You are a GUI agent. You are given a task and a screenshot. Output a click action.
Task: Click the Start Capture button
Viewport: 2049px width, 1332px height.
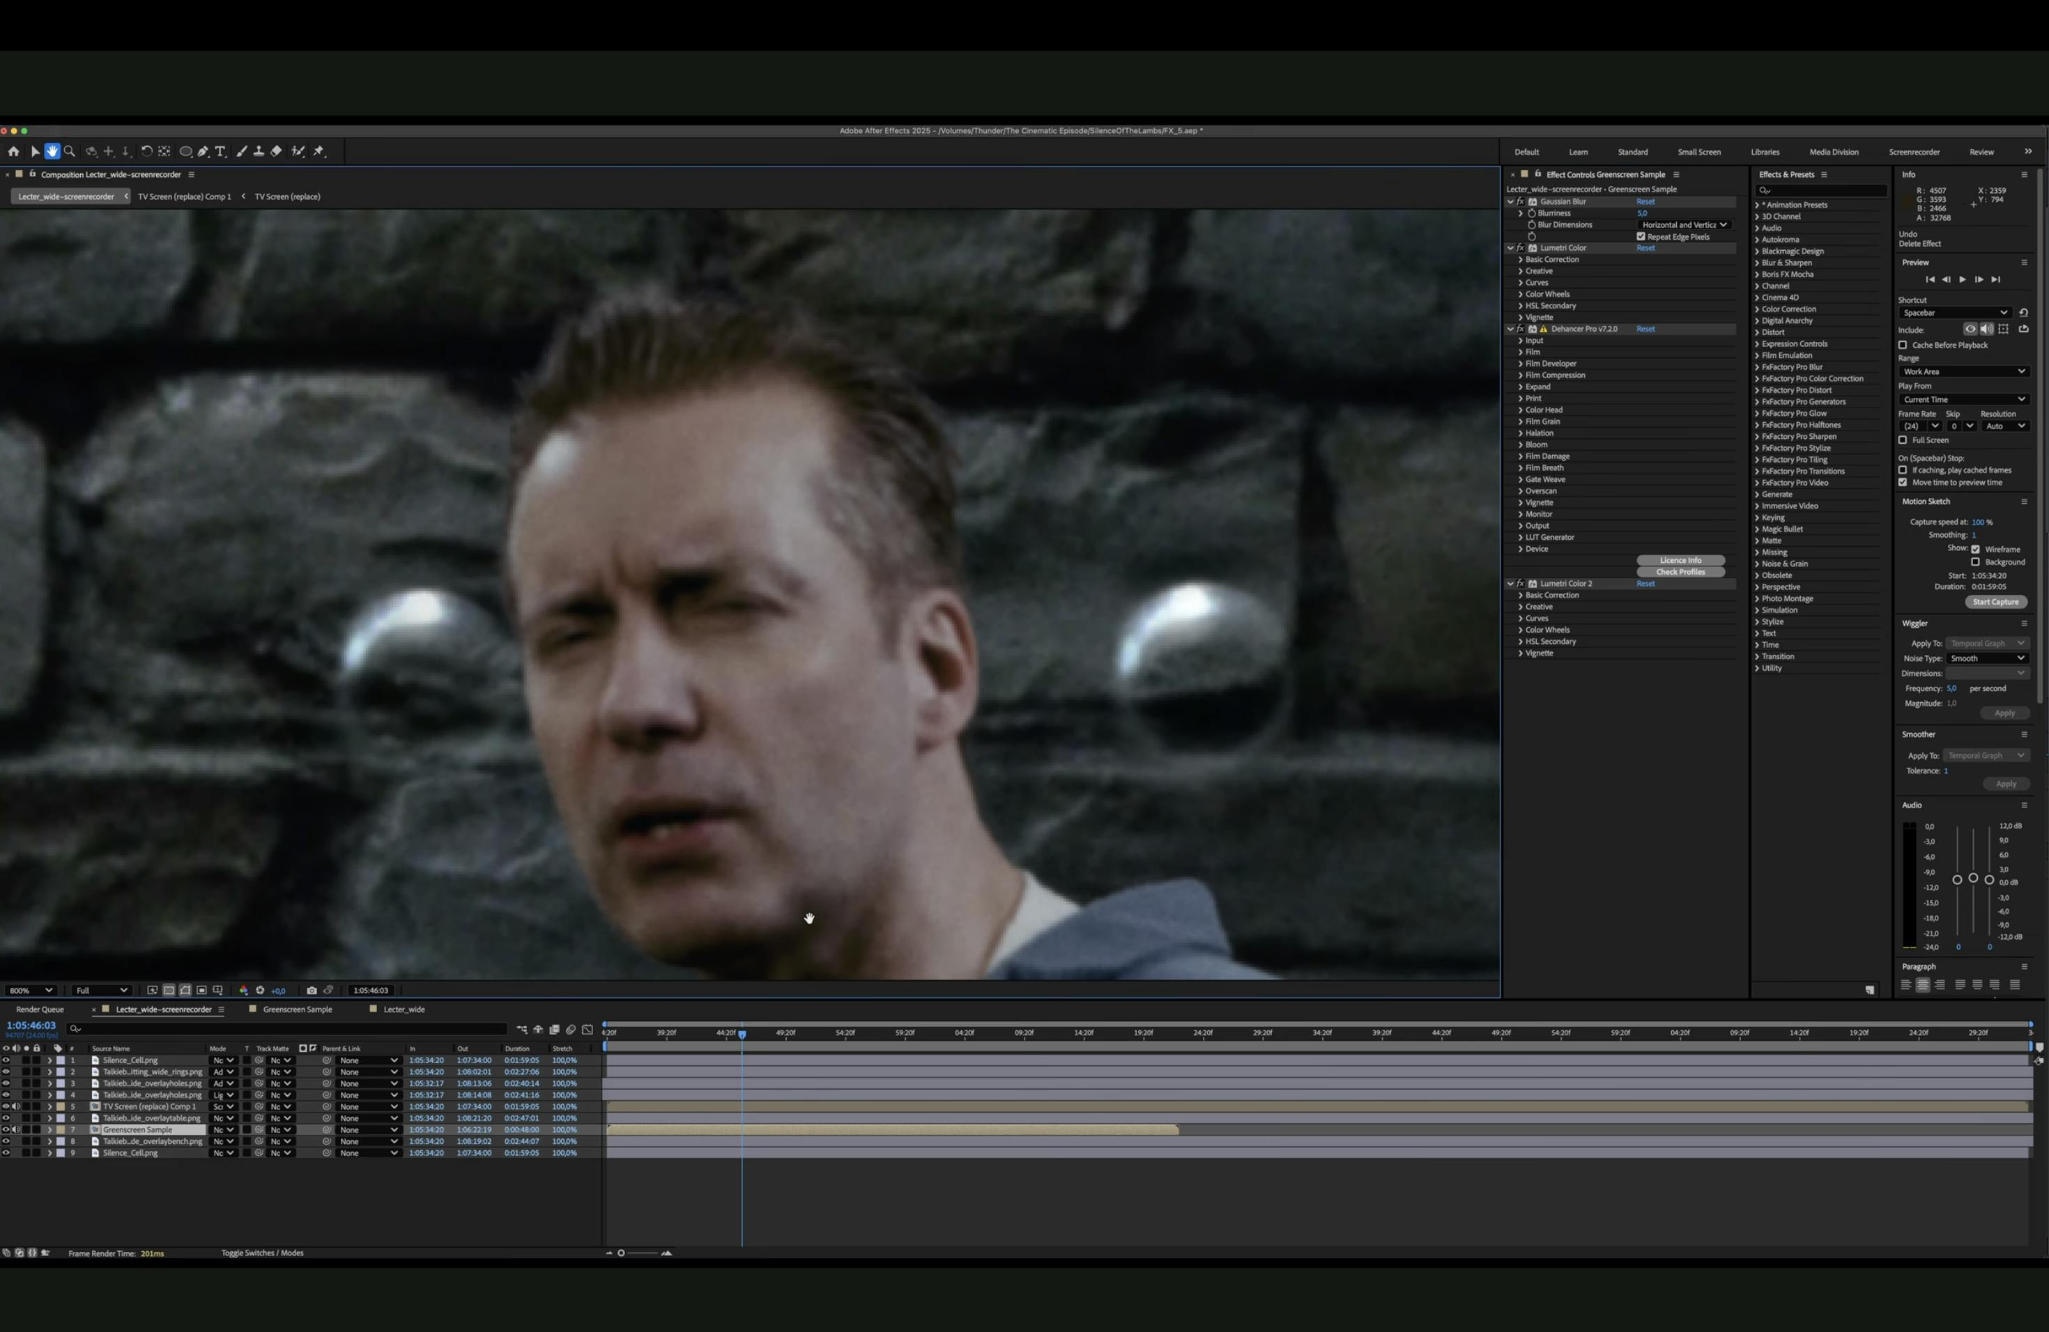tap(1995, 603)
